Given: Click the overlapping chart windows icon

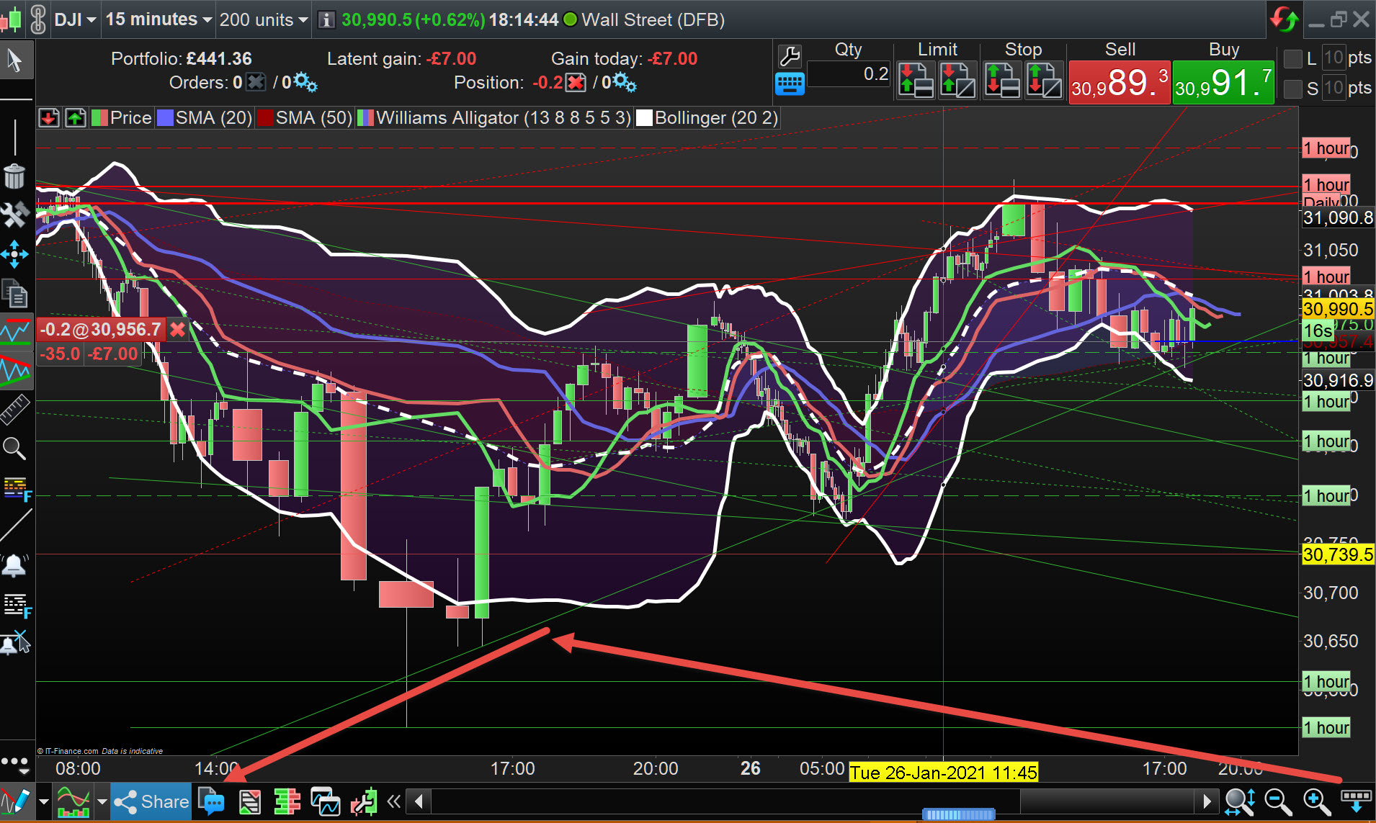Looking at the screenshot, I should [325, 801].
